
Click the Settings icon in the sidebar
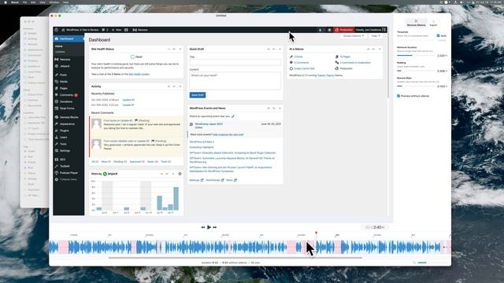(57, 151)
